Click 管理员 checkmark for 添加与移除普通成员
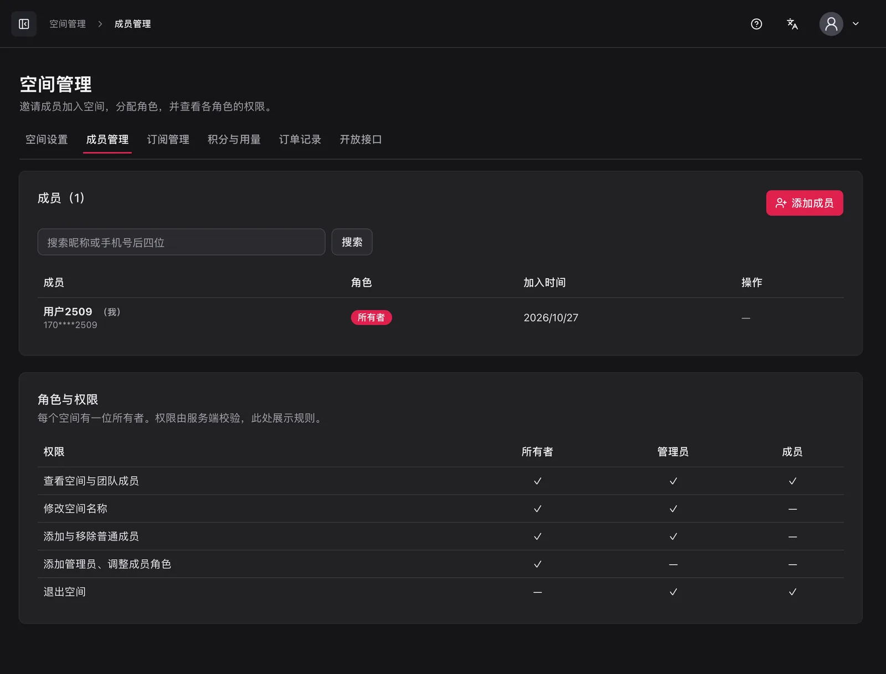This screenshot has height=674, width=886. tap(673, 537)
